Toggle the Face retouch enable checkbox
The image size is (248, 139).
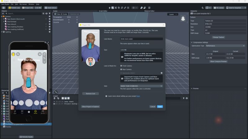tap(50, 24)
